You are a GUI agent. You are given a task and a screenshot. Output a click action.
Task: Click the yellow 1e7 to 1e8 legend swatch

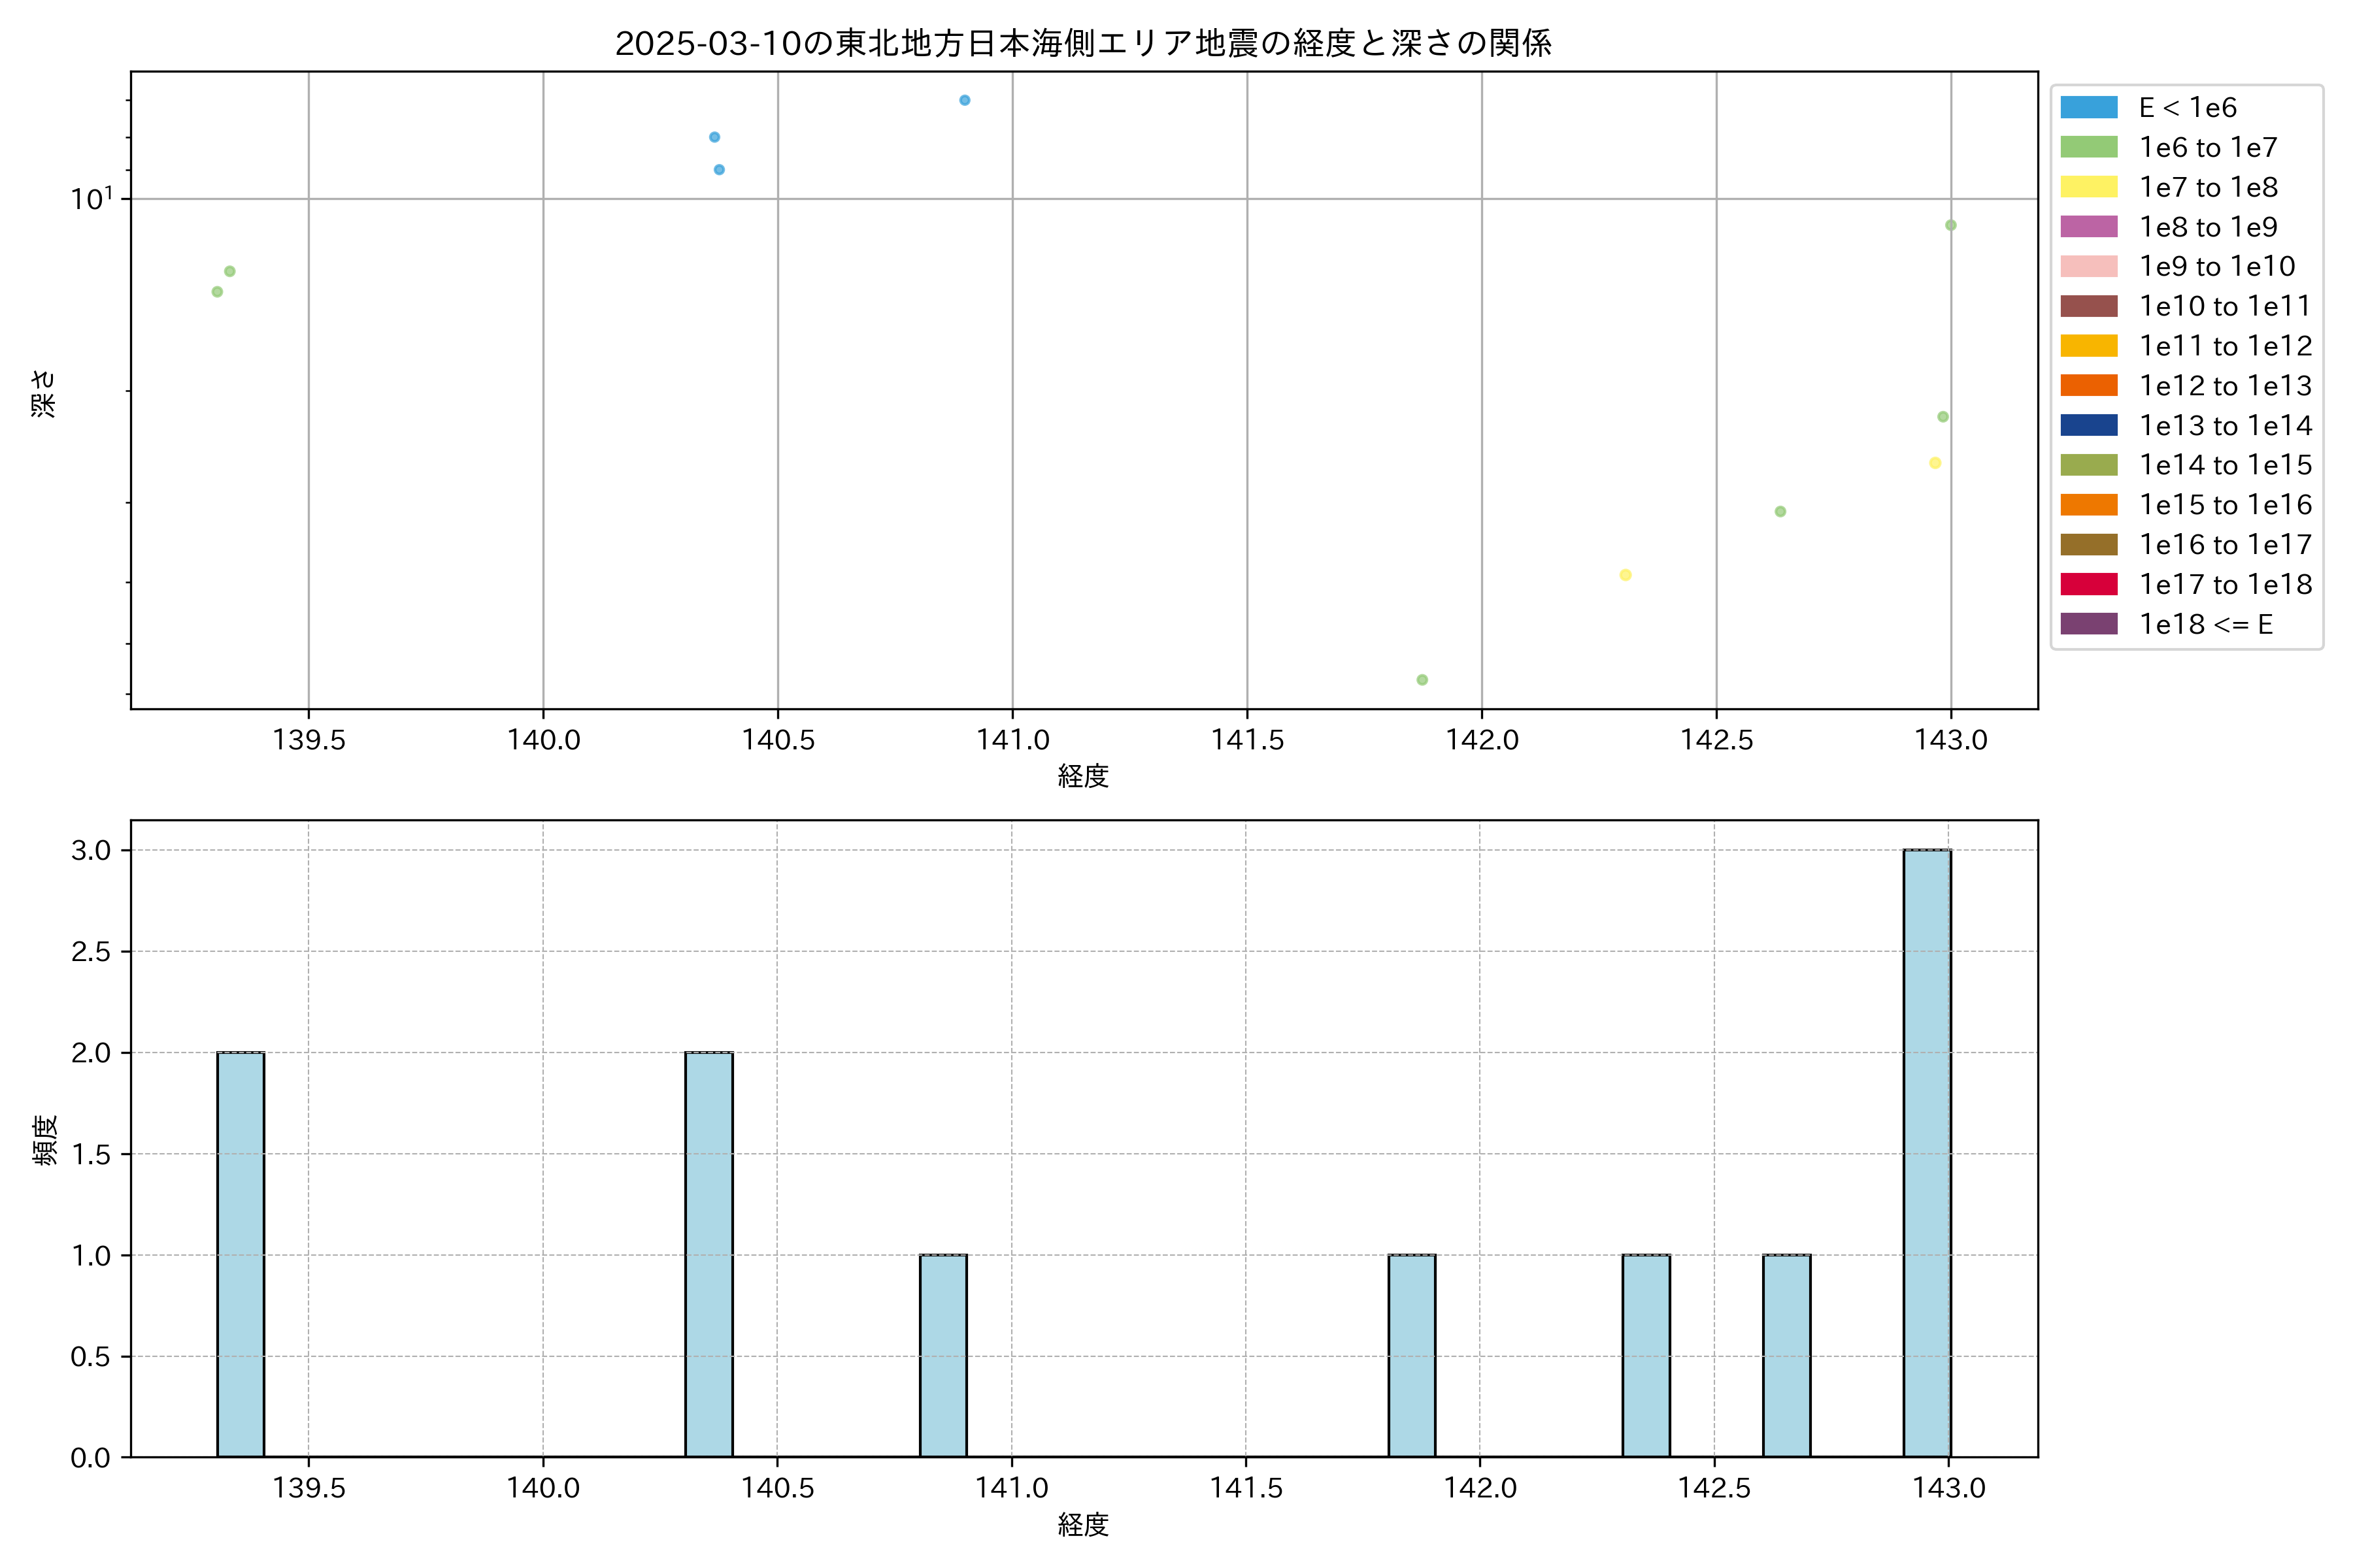click(2088, 187)
